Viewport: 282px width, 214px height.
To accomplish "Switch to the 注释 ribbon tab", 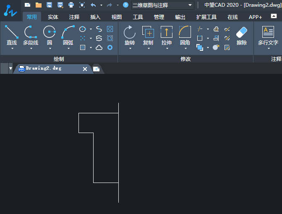I will click(x=74, y=17).
